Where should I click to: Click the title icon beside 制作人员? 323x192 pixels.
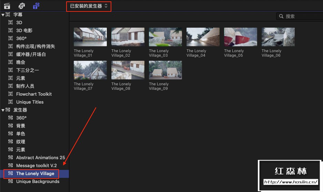tap(10, 86)
